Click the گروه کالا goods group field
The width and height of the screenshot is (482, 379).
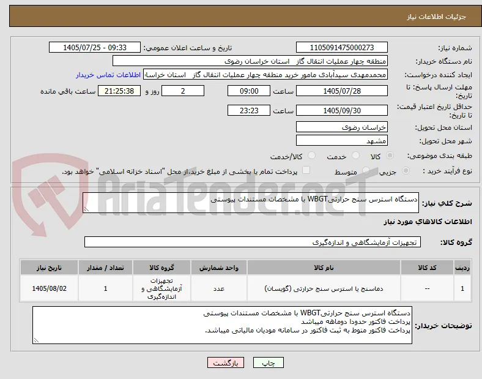pyautogui.click(x=253, y=242)
